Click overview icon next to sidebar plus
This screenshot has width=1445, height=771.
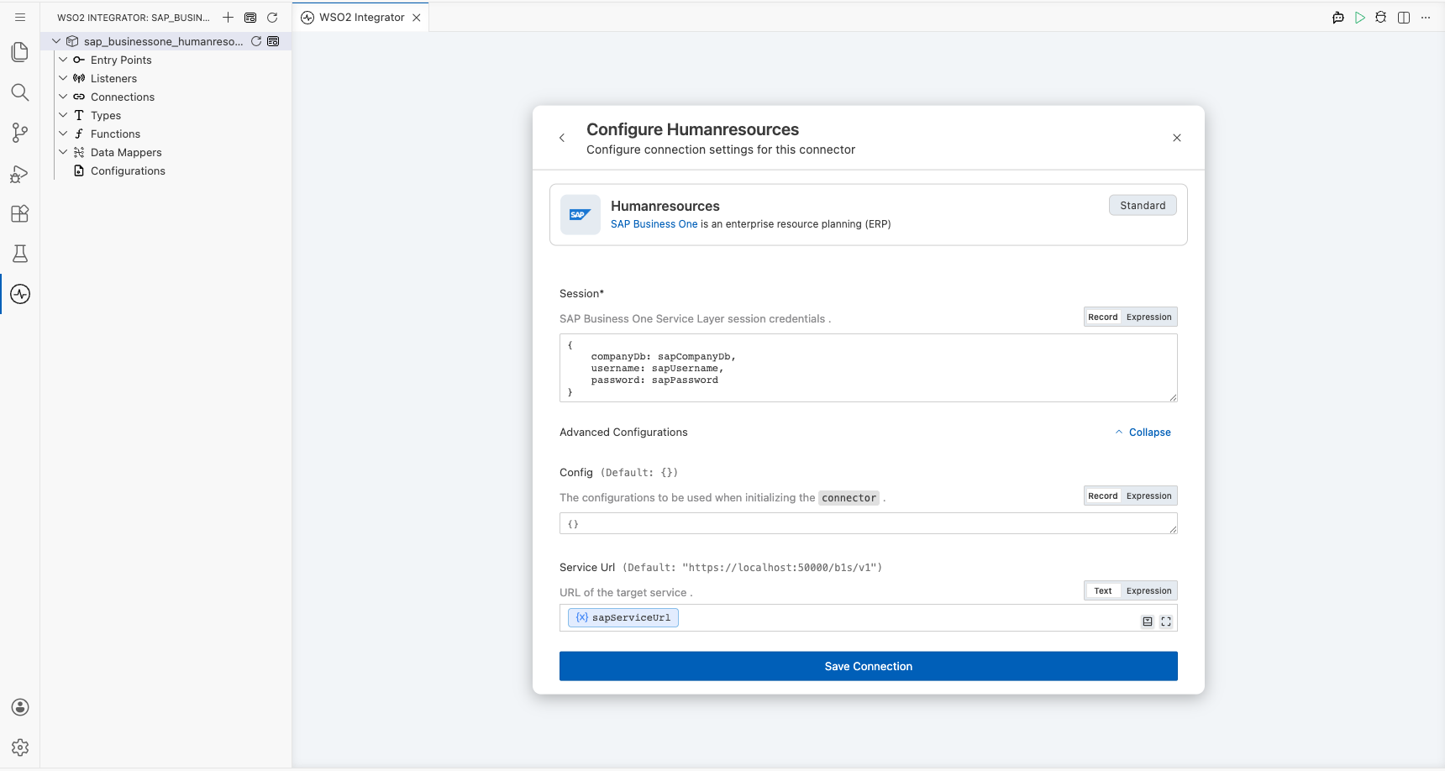click(x=250, y=17)
